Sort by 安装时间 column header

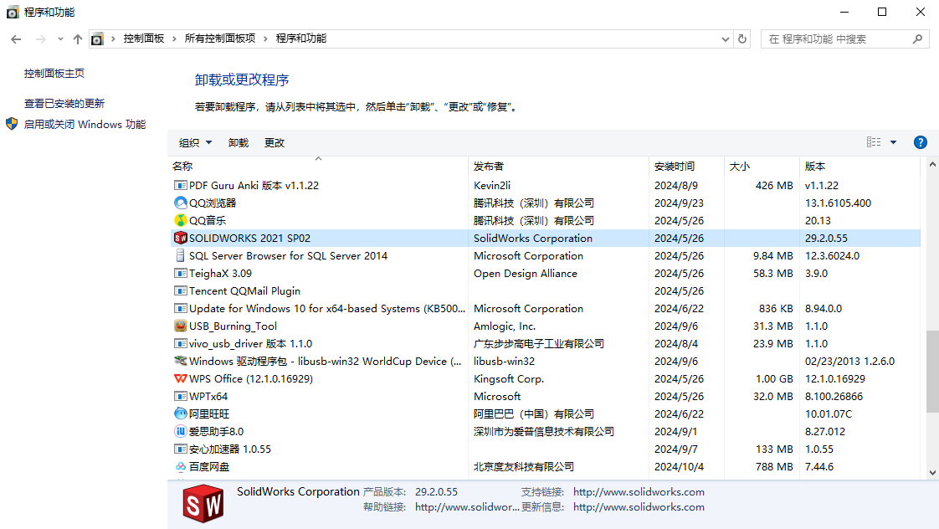click(675, 166)
